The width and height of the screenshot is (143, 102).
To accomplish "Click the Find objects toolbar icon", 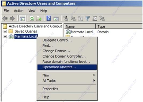I will point(95,18).
